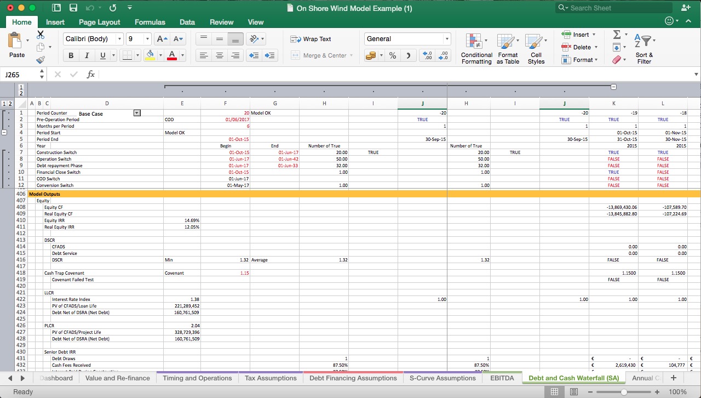Decrease indent of cell contents
Viewport: 701px width, 398px height.
coord(254,55)
